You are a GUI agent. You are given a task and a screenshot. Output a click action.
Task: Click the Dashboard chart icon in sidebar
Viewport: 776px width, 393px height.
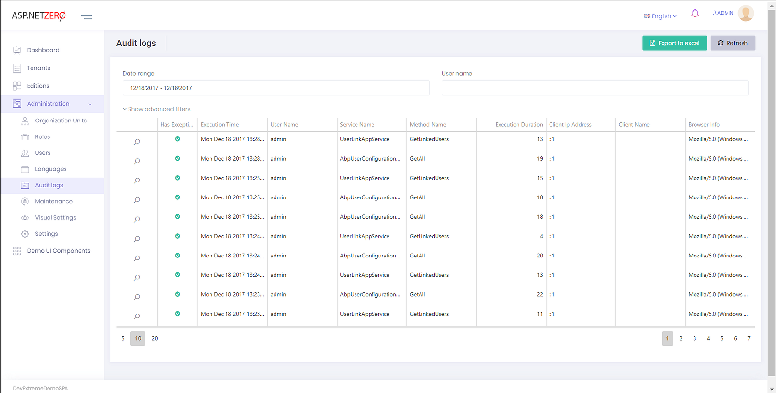pos(17,50)
